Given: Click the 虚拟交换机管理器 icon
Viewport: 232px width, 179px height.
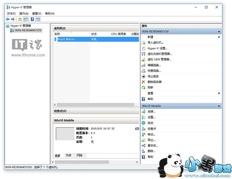Looking at the screenshot, I should (143, 54).
